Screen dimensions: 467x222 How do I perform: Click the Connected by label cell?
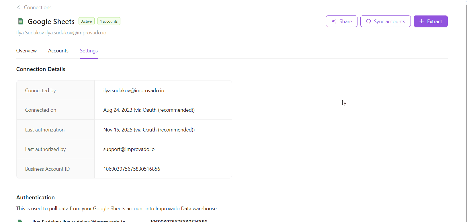click(x=55, y=90)
